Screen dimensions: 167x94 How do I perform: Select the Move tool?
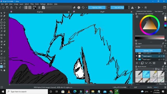(x=4, y=35)
